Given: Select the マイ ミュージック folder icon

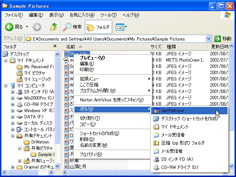Looking at the screenshot, I should tap(20, 79).
